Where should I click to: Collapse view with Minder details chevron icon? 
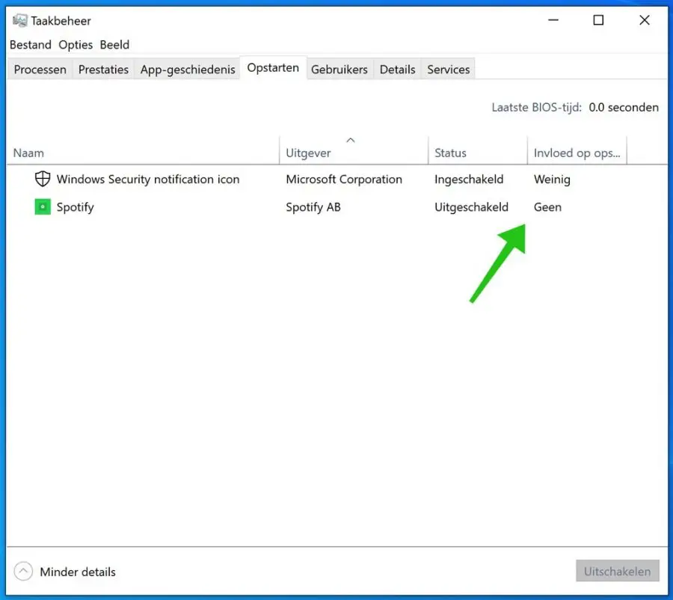coord(23,572)
